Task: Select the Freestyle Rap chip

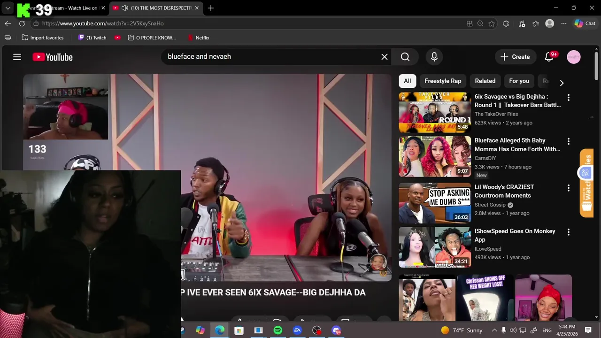Action: [443, 81]
